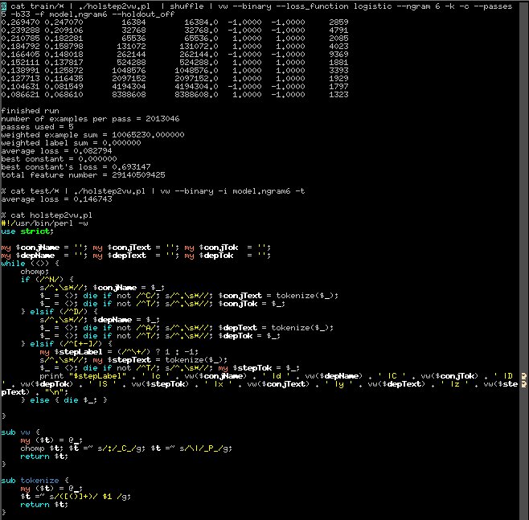Click the 'cat holstep2vw.pl' command line

pyautogui.click(x=47, y=215)
